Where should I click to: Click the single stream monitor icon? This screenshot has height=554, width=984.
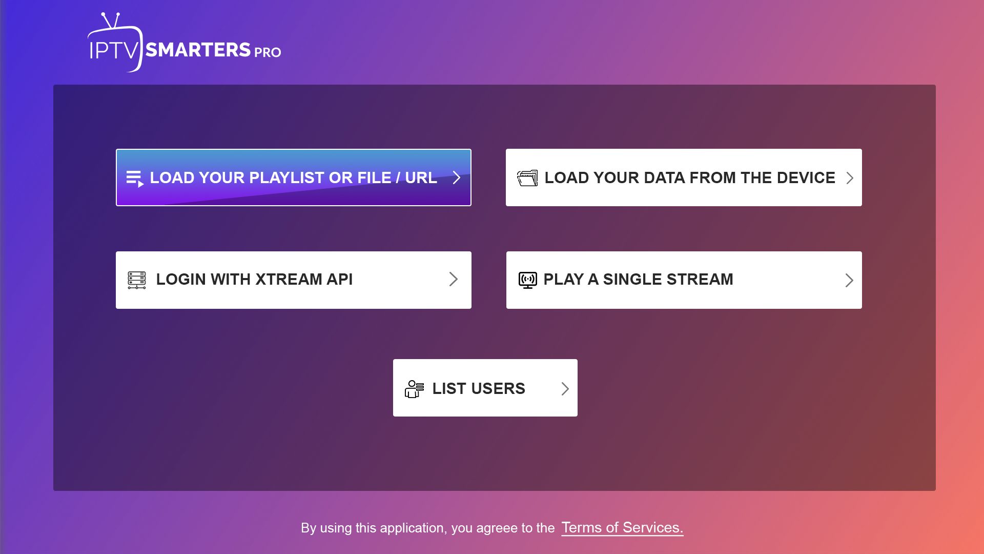(x=527, y=280)
